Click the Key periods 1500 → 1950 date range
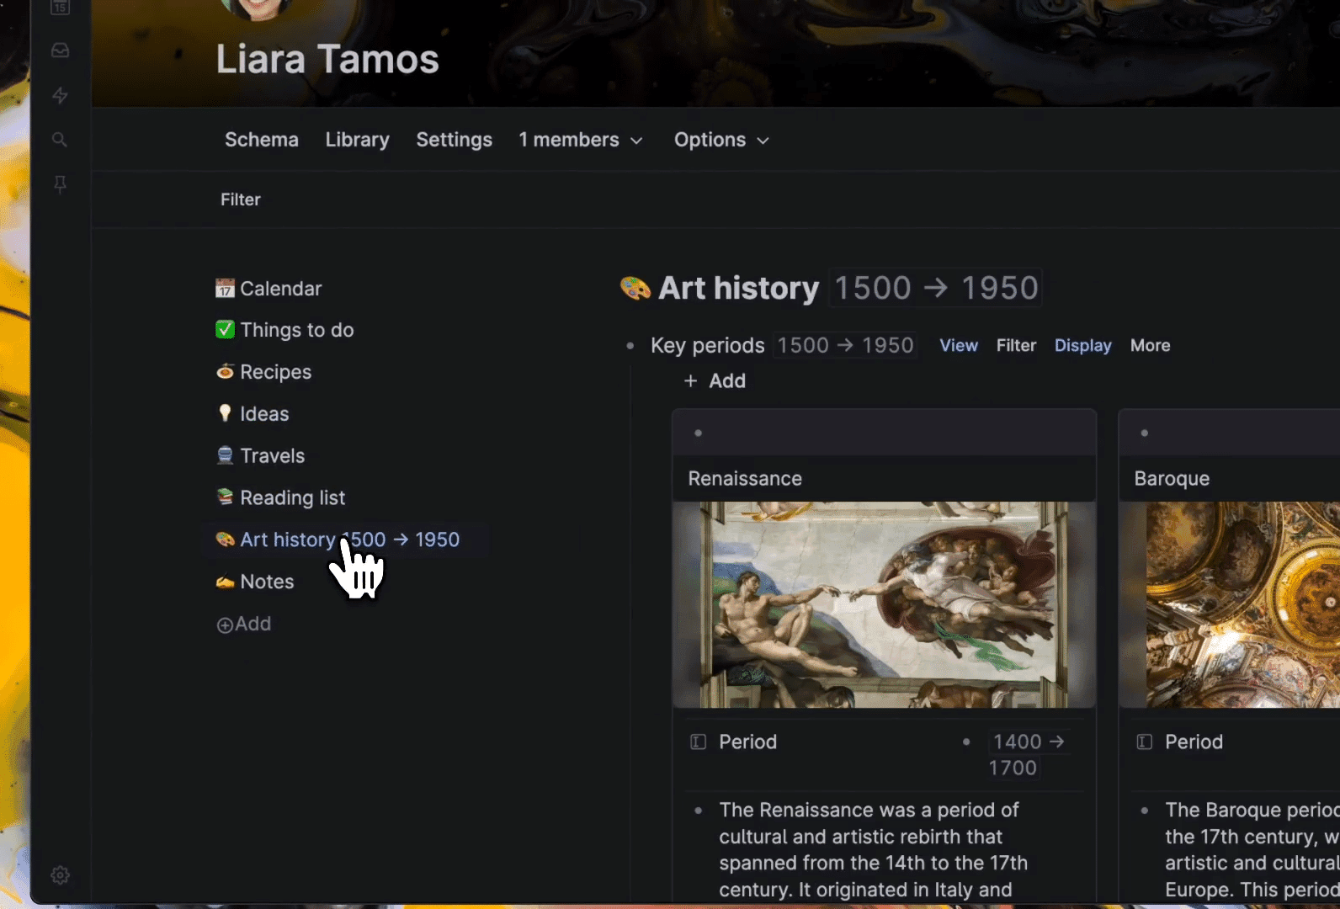Viewport: 1340px width, 909px height. (x=845, y=345)
